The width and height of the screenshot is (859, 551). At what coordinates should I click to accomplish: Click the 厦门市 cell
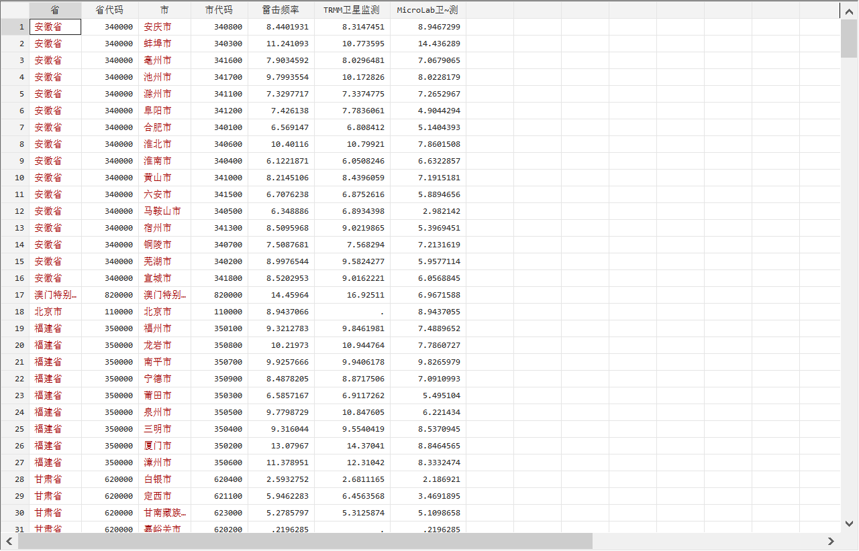point(165,446)
